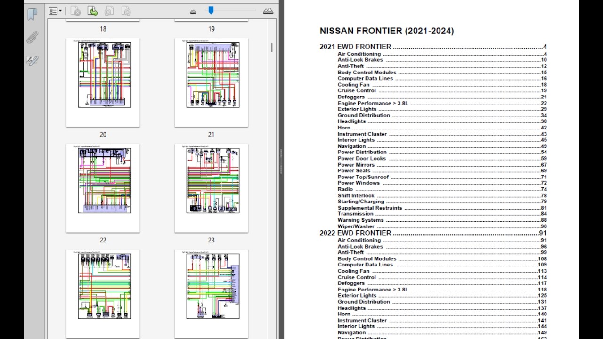This screenshot has width=603, height=339.
Task: Go to 2021 Exterior Lights page 29
Action: [x=442, y=109]
